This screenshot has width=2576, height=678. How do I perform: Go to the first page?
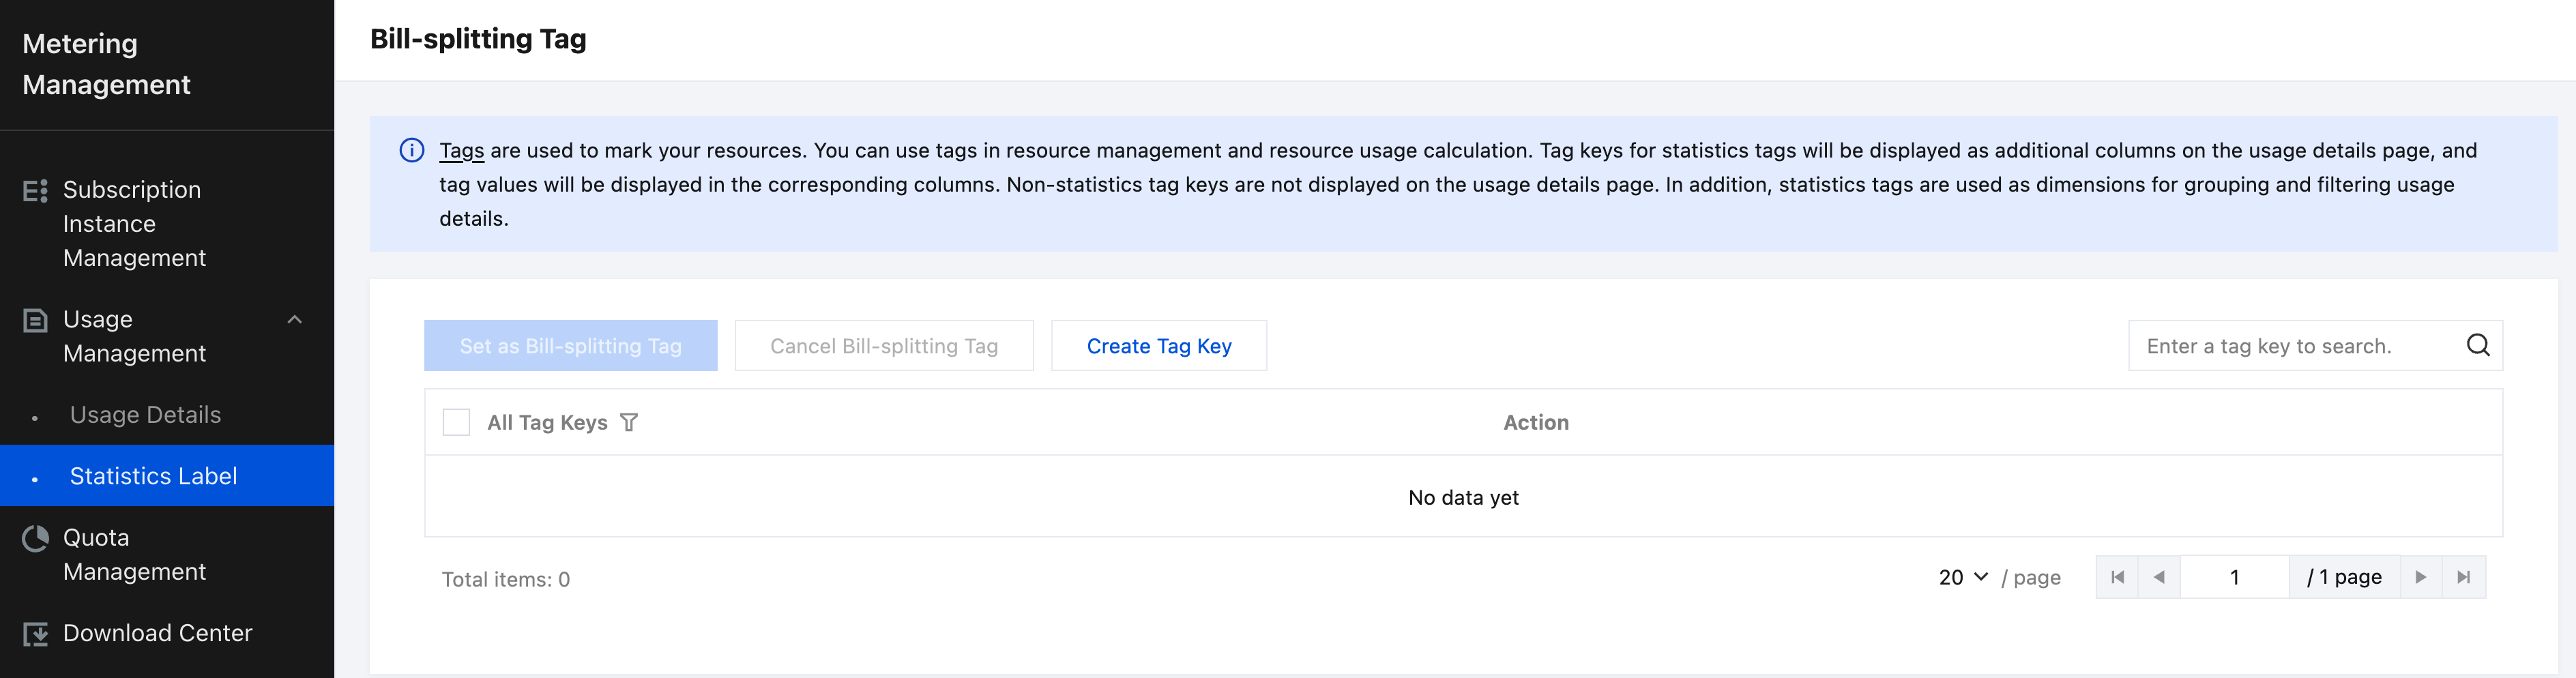point(2117,577)
